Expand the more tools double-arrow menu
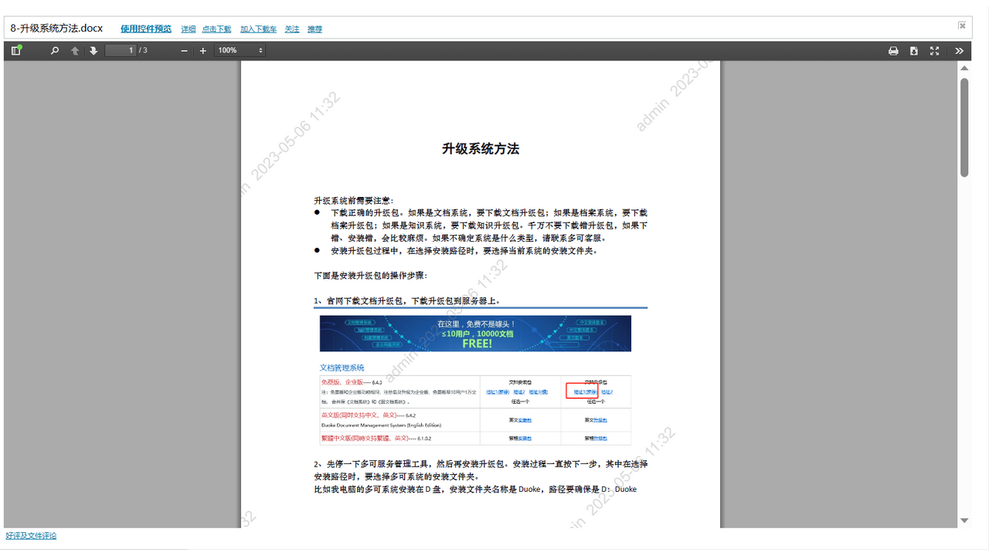This screenshot has height=556, width=989. (x=959, y=50)
